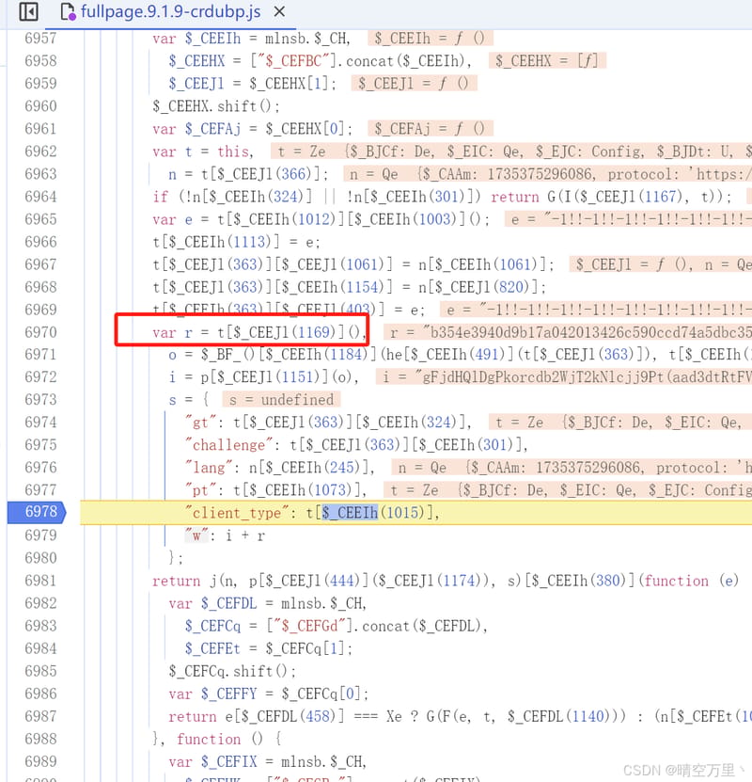Click the $_CEFDL variable on line 6982
Image resolution: width=752 pixels, height=782 pixels.
(x=229, y=603)
